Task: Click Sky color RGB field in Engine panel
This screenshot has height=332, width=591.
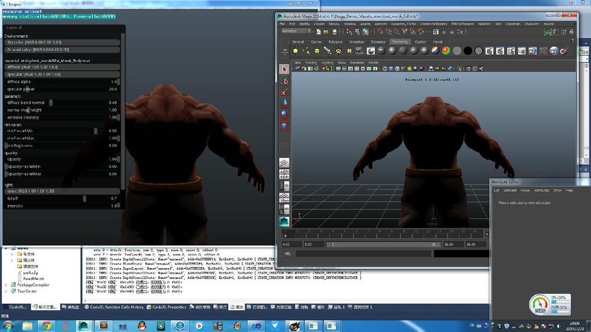Action: pos(62,42)
